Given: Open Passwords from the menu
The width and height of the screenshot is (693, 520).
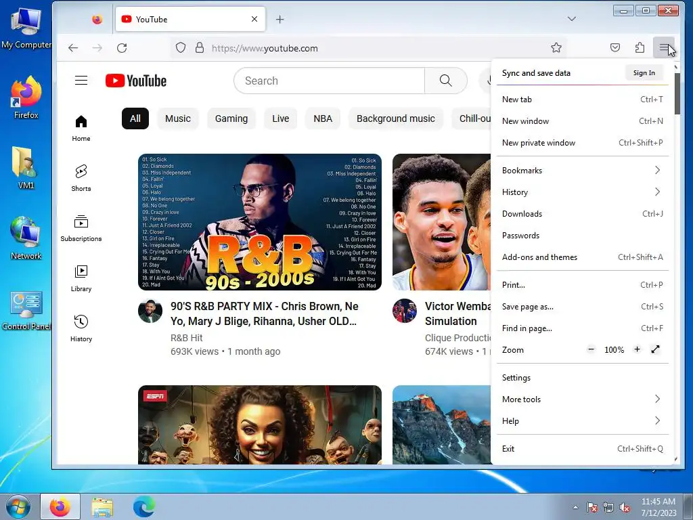Looking at the screenshot, I should click(583, 235).
